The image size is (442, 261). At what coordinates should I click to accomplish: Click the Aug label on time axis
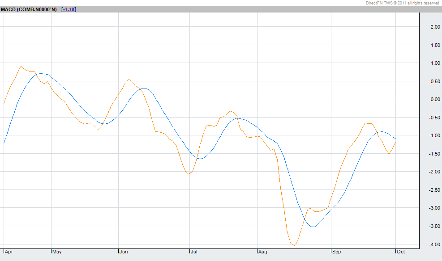(262, 252)
